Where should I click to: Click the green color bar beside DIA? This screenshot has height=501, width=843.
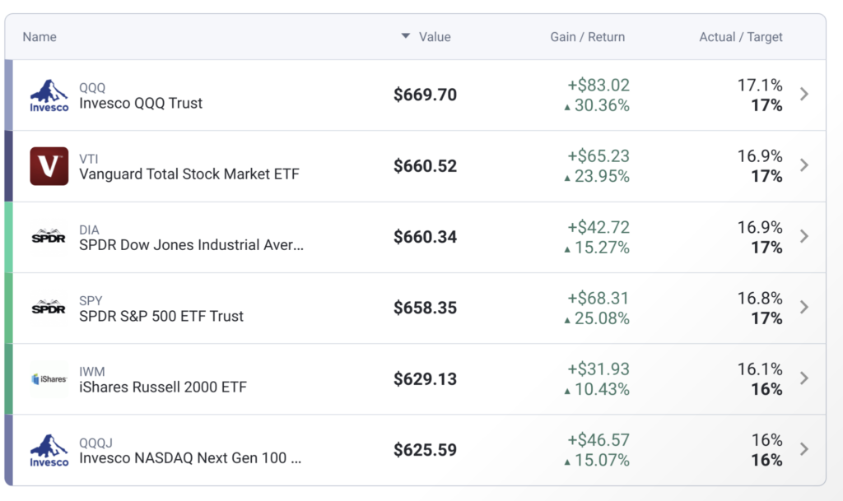tap(9, 237)
